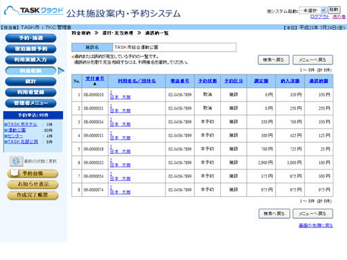The height and width of the screenshot is (260, 347).
Task: Click the upper 検索へ戻る button
Action: coord(274,60)
